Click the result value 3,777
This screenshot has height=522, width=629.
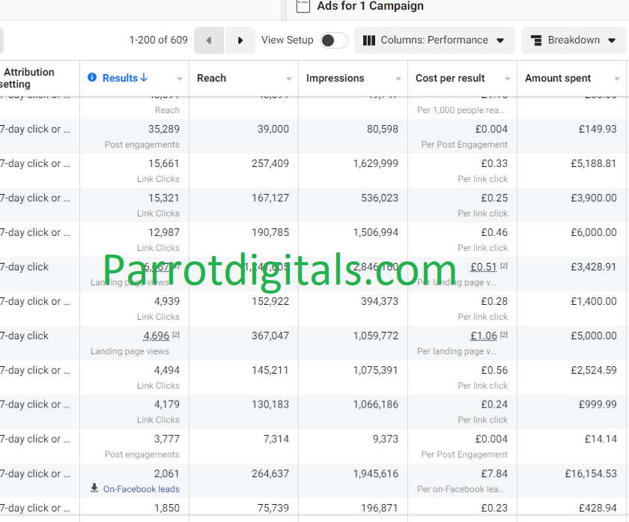[x=166, y=440]
